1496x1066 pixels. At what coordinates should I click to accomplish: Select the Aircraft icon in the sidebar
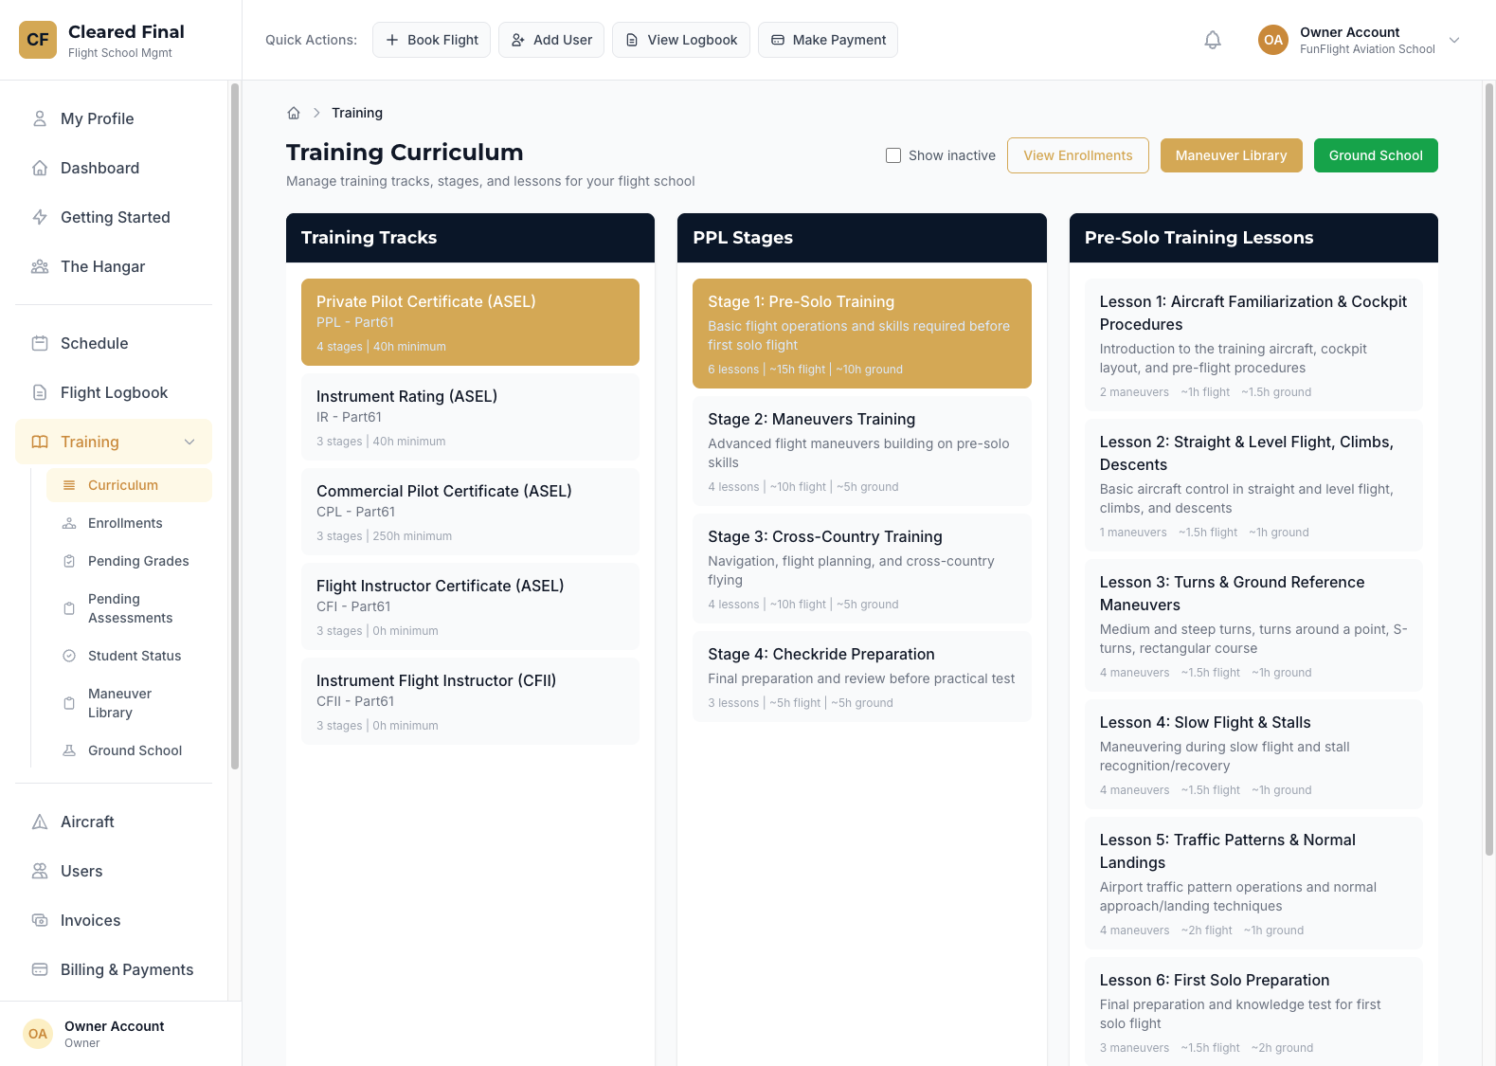pos(40,822)
